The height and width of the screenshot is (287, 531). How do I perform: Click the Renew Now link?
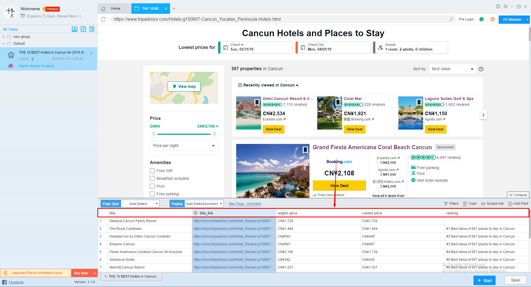click(x=69, y=16)
